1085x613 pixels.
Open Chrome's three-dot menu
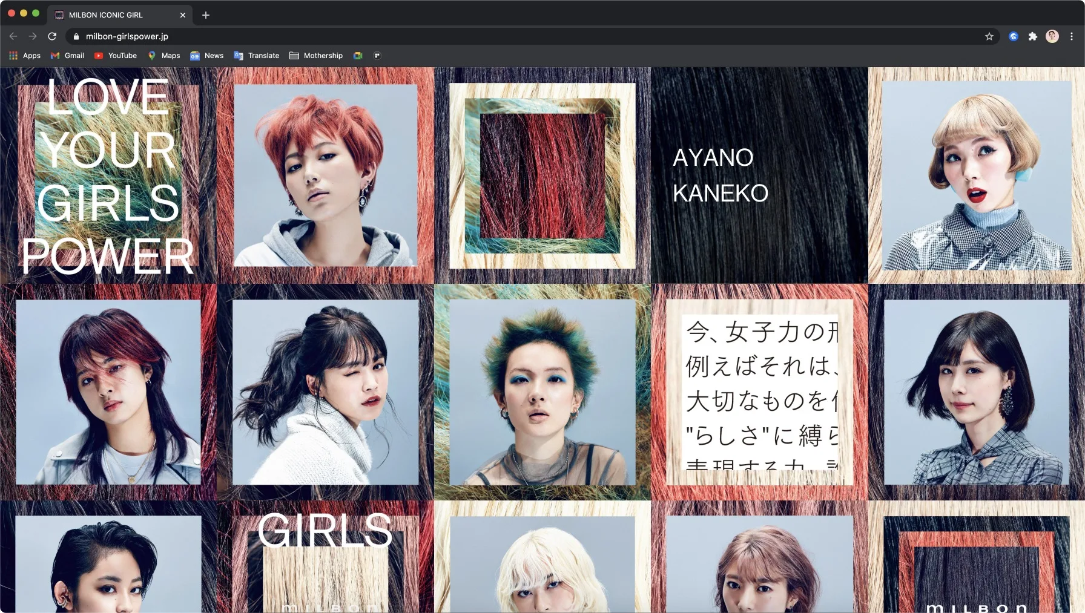(1072, 36)
